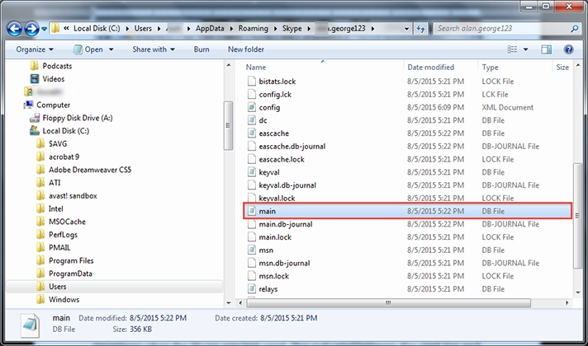Click the search magnifier icon
588x346 pixels.
pyautogui.click(x=574, y=29)
